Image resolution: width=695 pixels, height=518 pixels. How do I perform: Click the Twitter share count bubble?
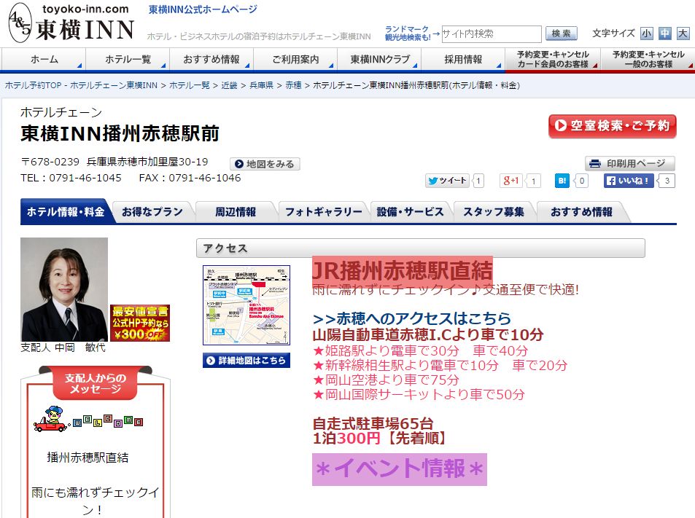point(478,181)
